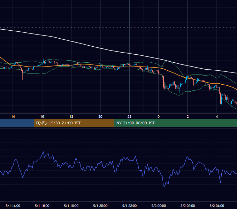Image resolution: width=237 pixels, height=209 pixels.
Task: Click hour label 22 on upper axis
Action: coord(129,117)
